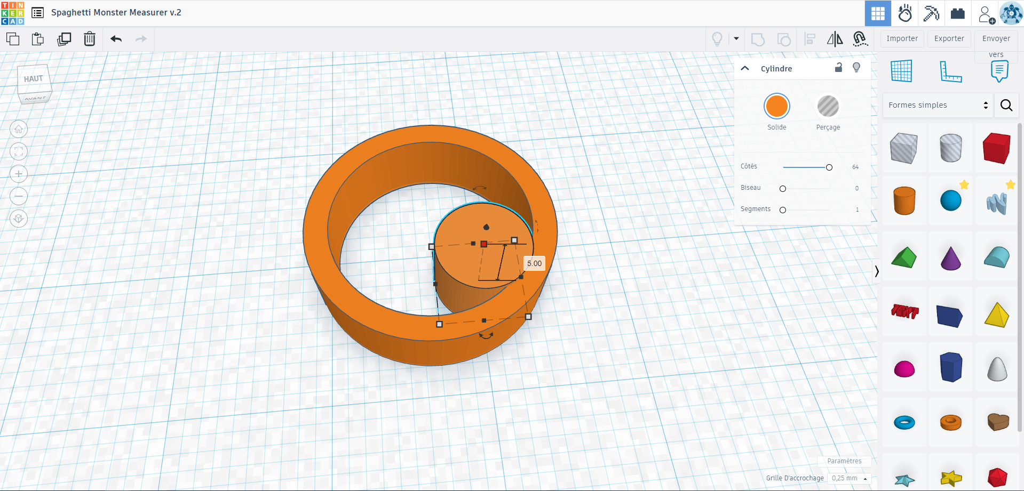The height and width of the screenshot is (491, 1024).
Task: Collapse the shapes panel chevron
Action: click(877, 271)
